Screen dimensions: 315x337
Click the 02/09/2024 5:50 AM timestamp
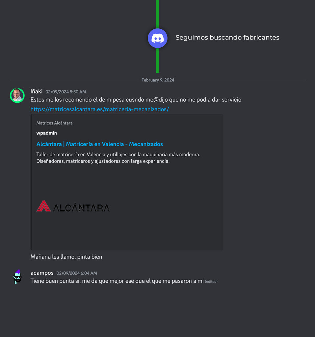tap(66, 92)
